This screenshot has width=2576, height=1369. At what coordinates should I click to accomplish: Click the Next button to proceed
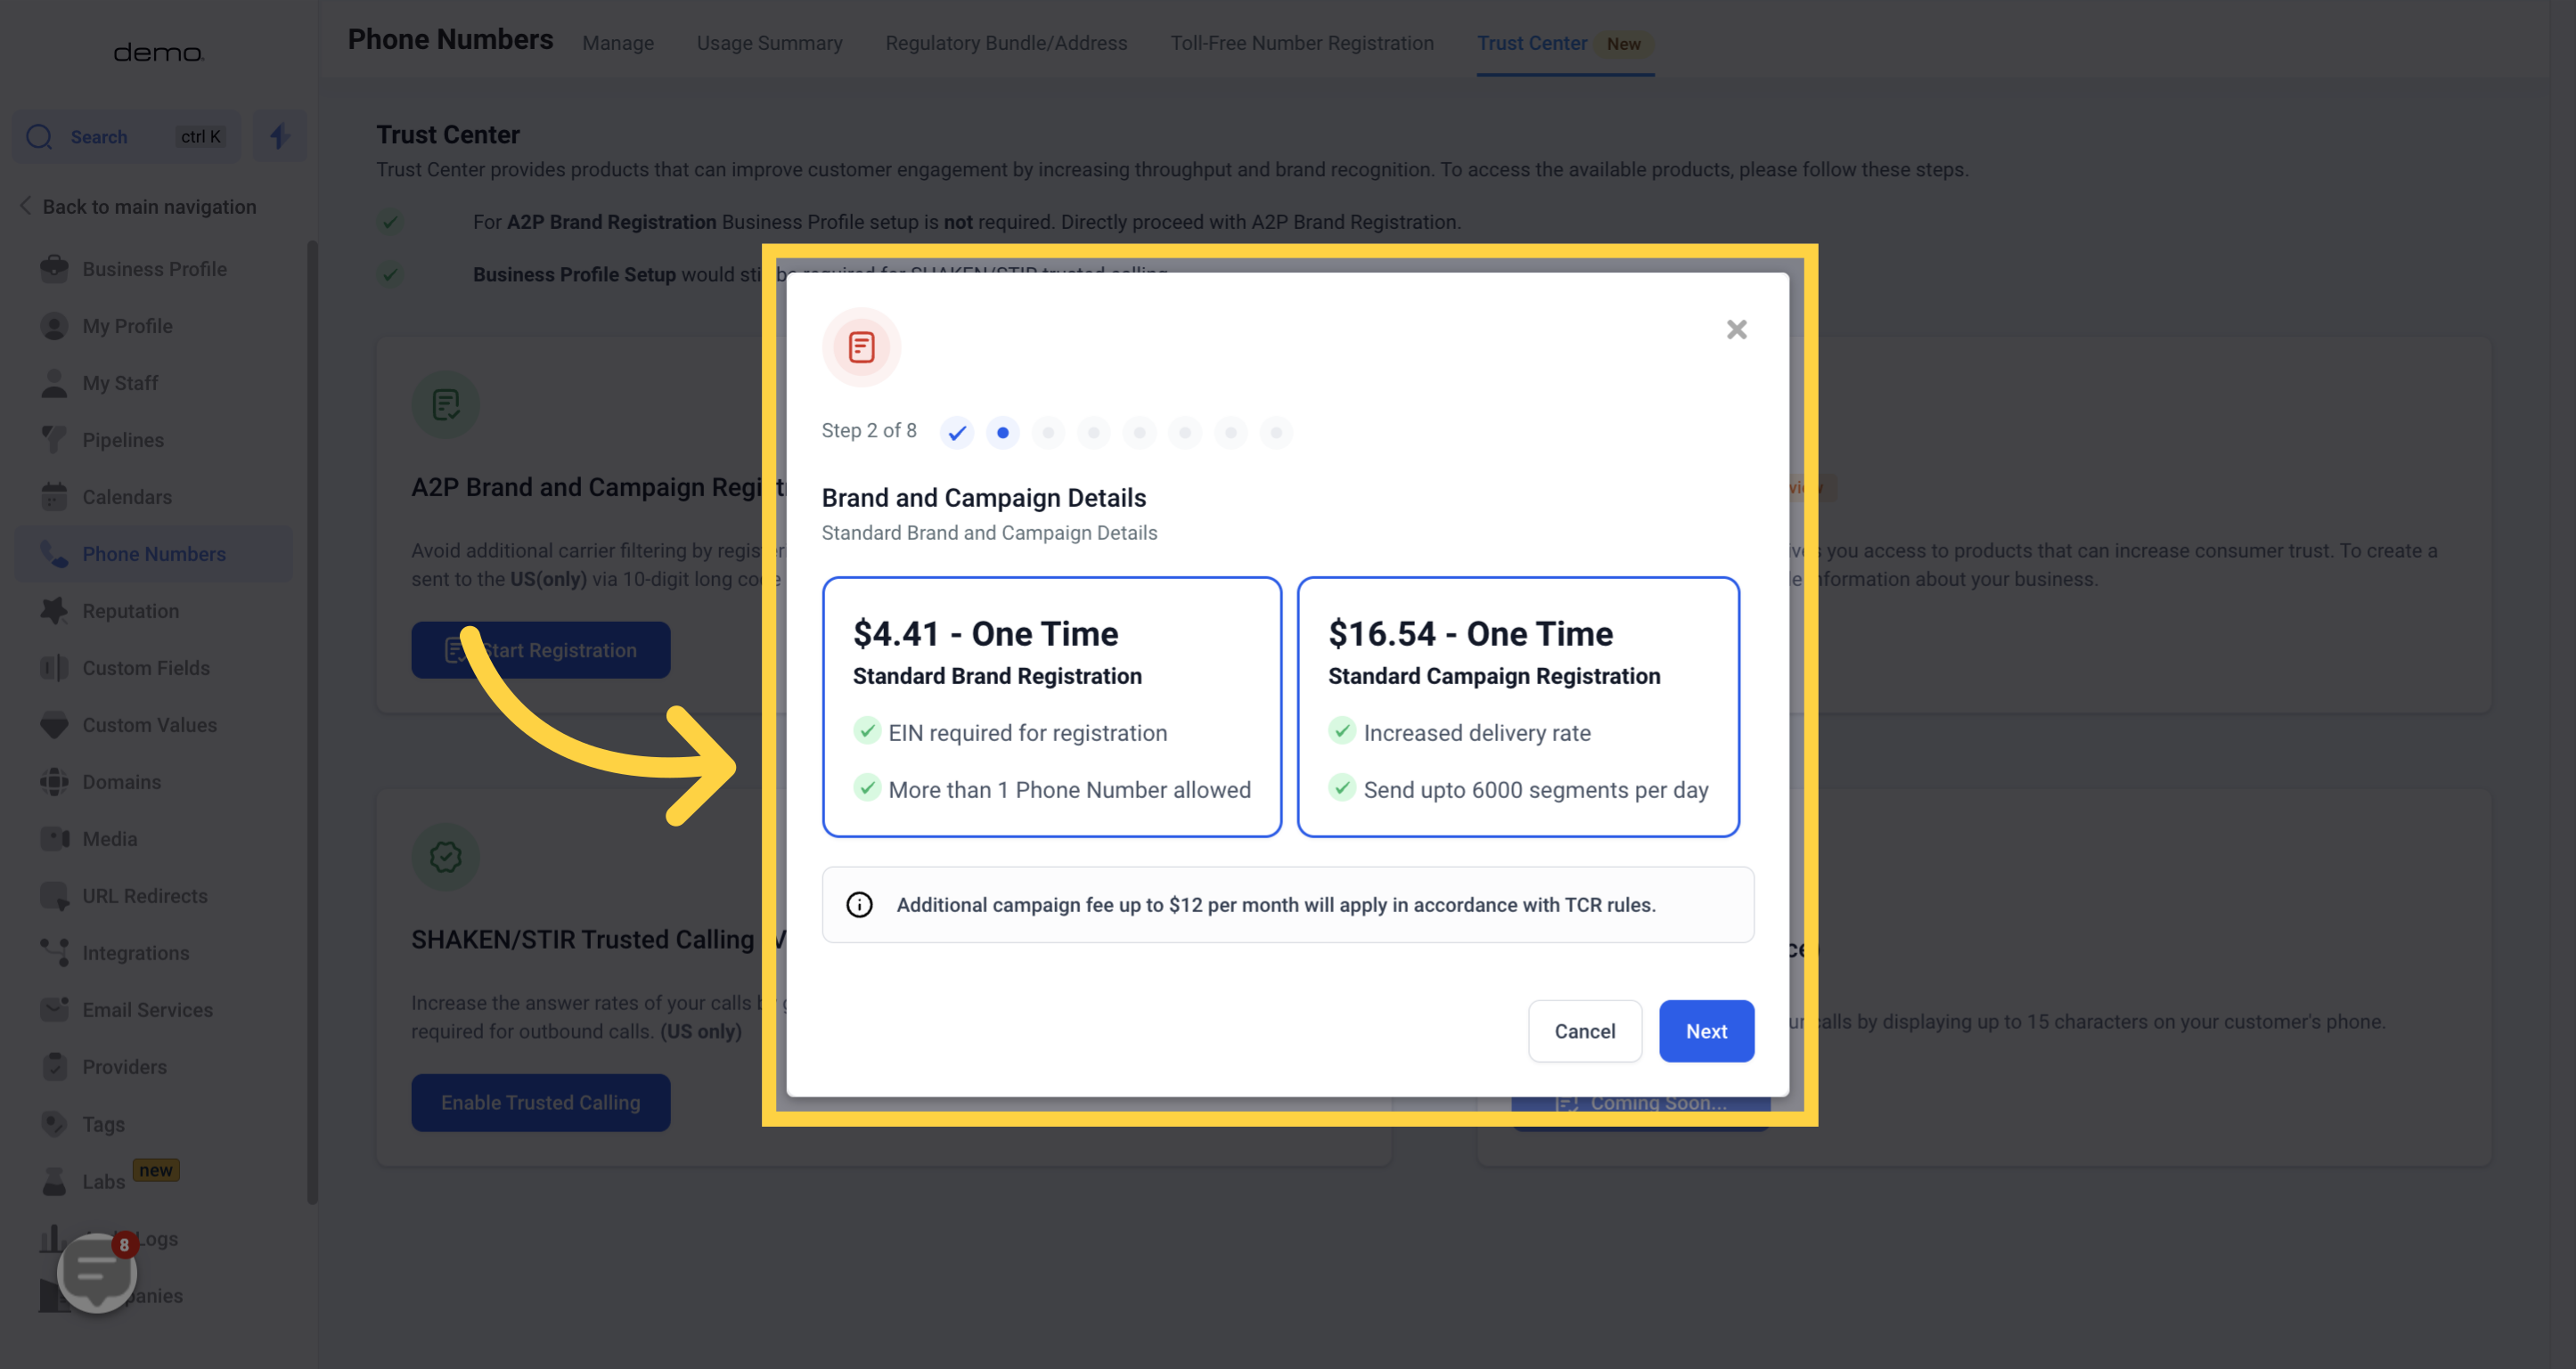click(1707, 1031)
